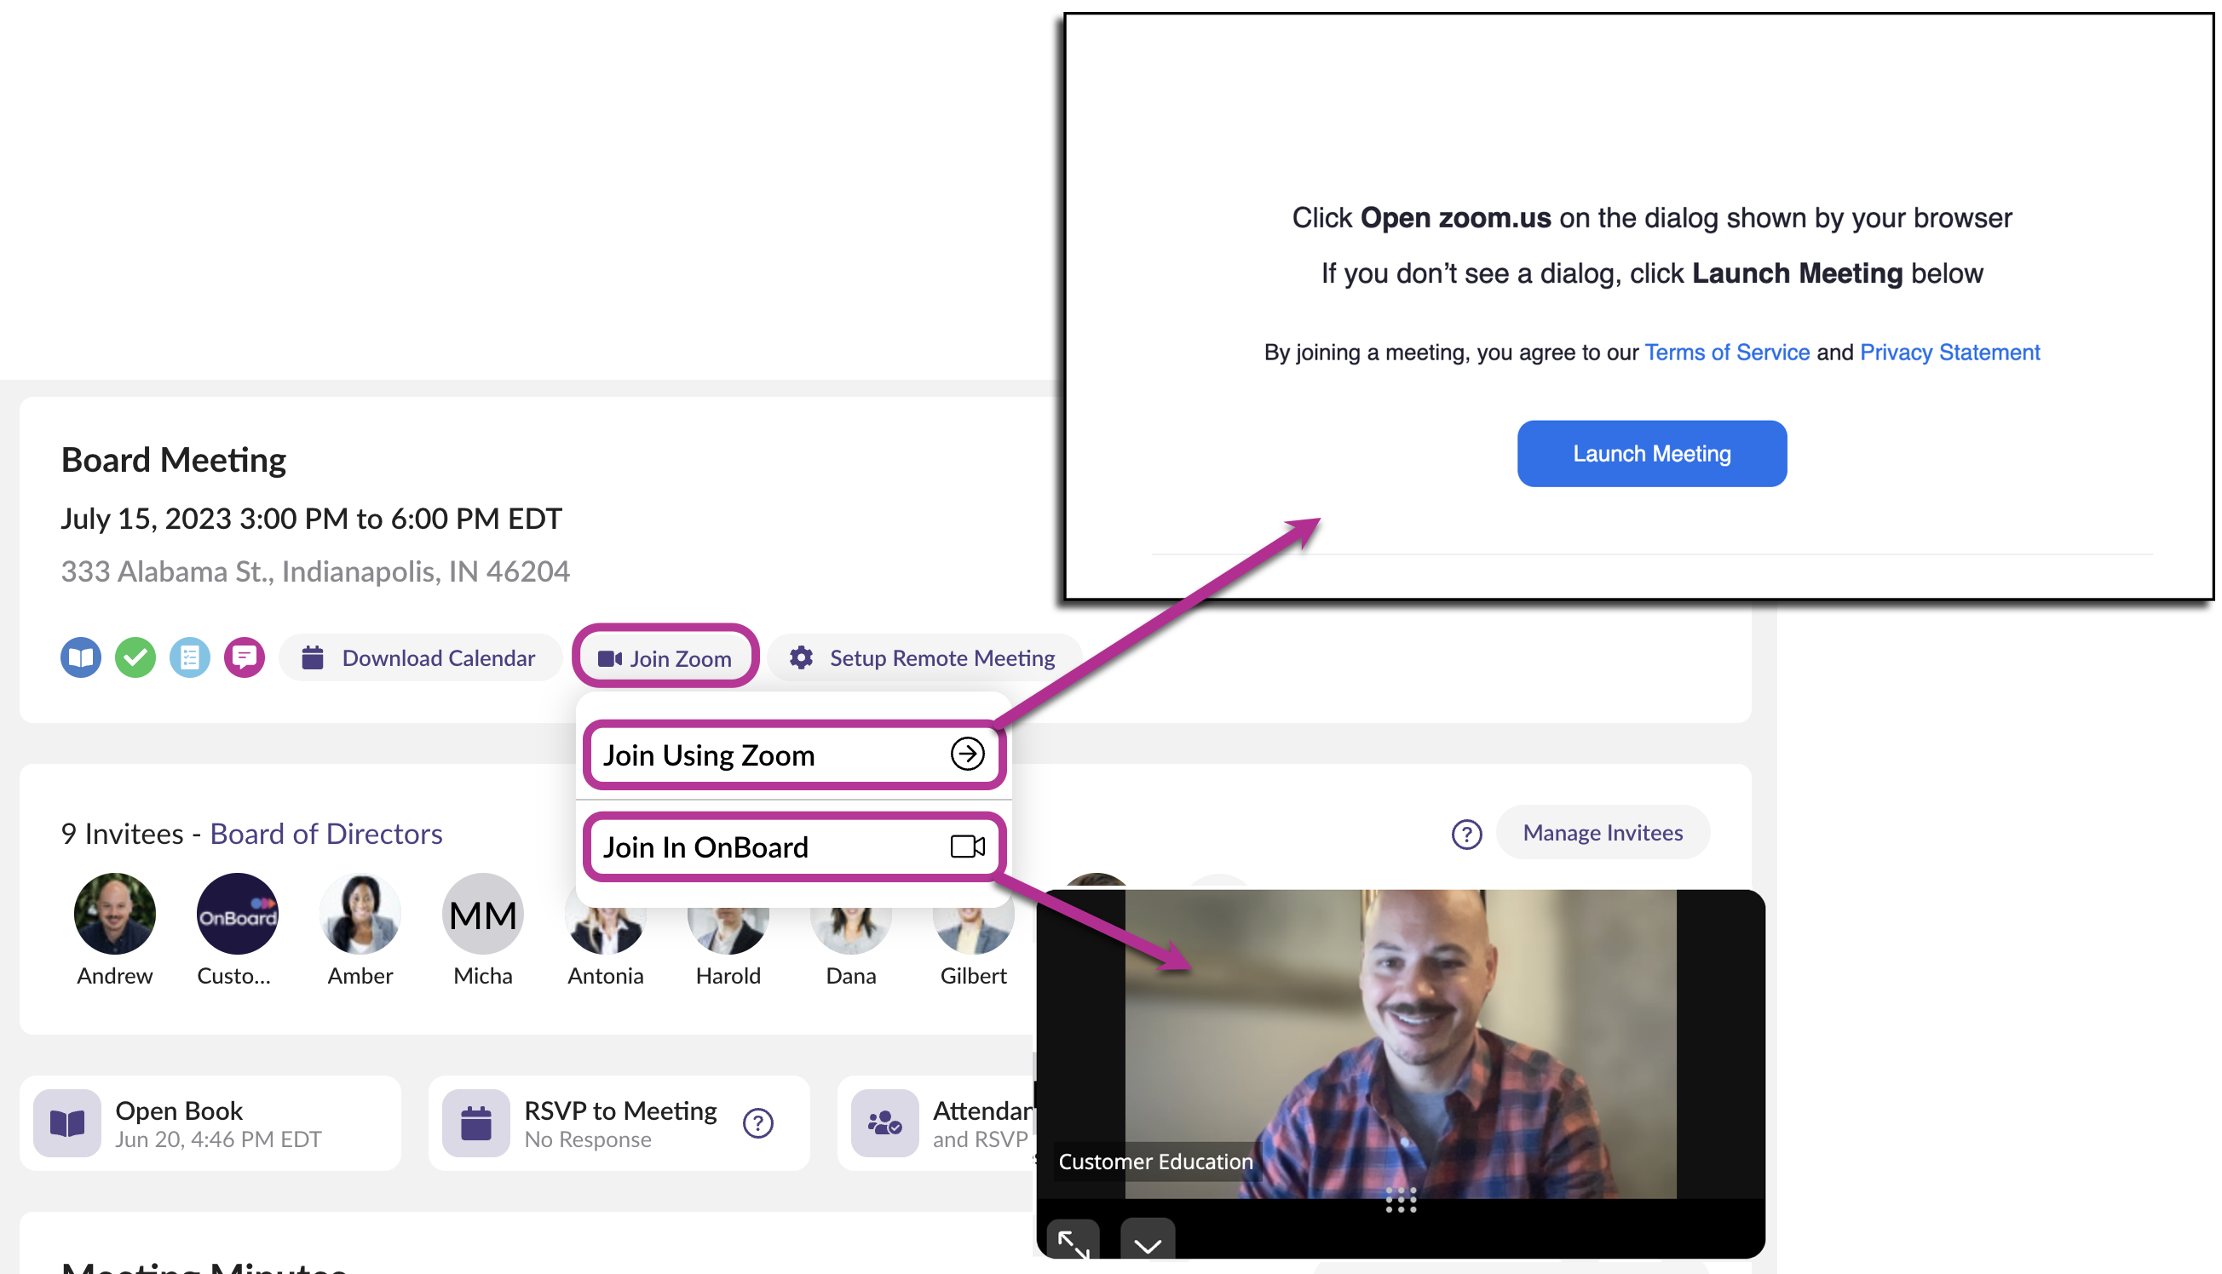Click Amber's invitee avatar

coord(360,914)
